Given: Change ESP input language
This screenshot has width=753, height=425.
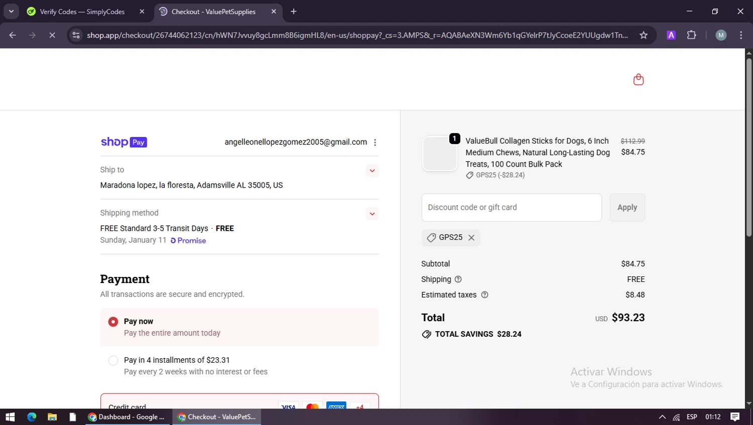Looking at the screenshot, I should point(692,417).
